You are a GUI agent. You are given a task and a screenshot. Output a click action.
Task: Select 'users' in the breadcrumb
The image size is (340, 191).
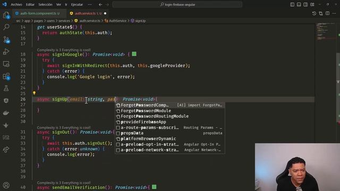tap(51, 21)
